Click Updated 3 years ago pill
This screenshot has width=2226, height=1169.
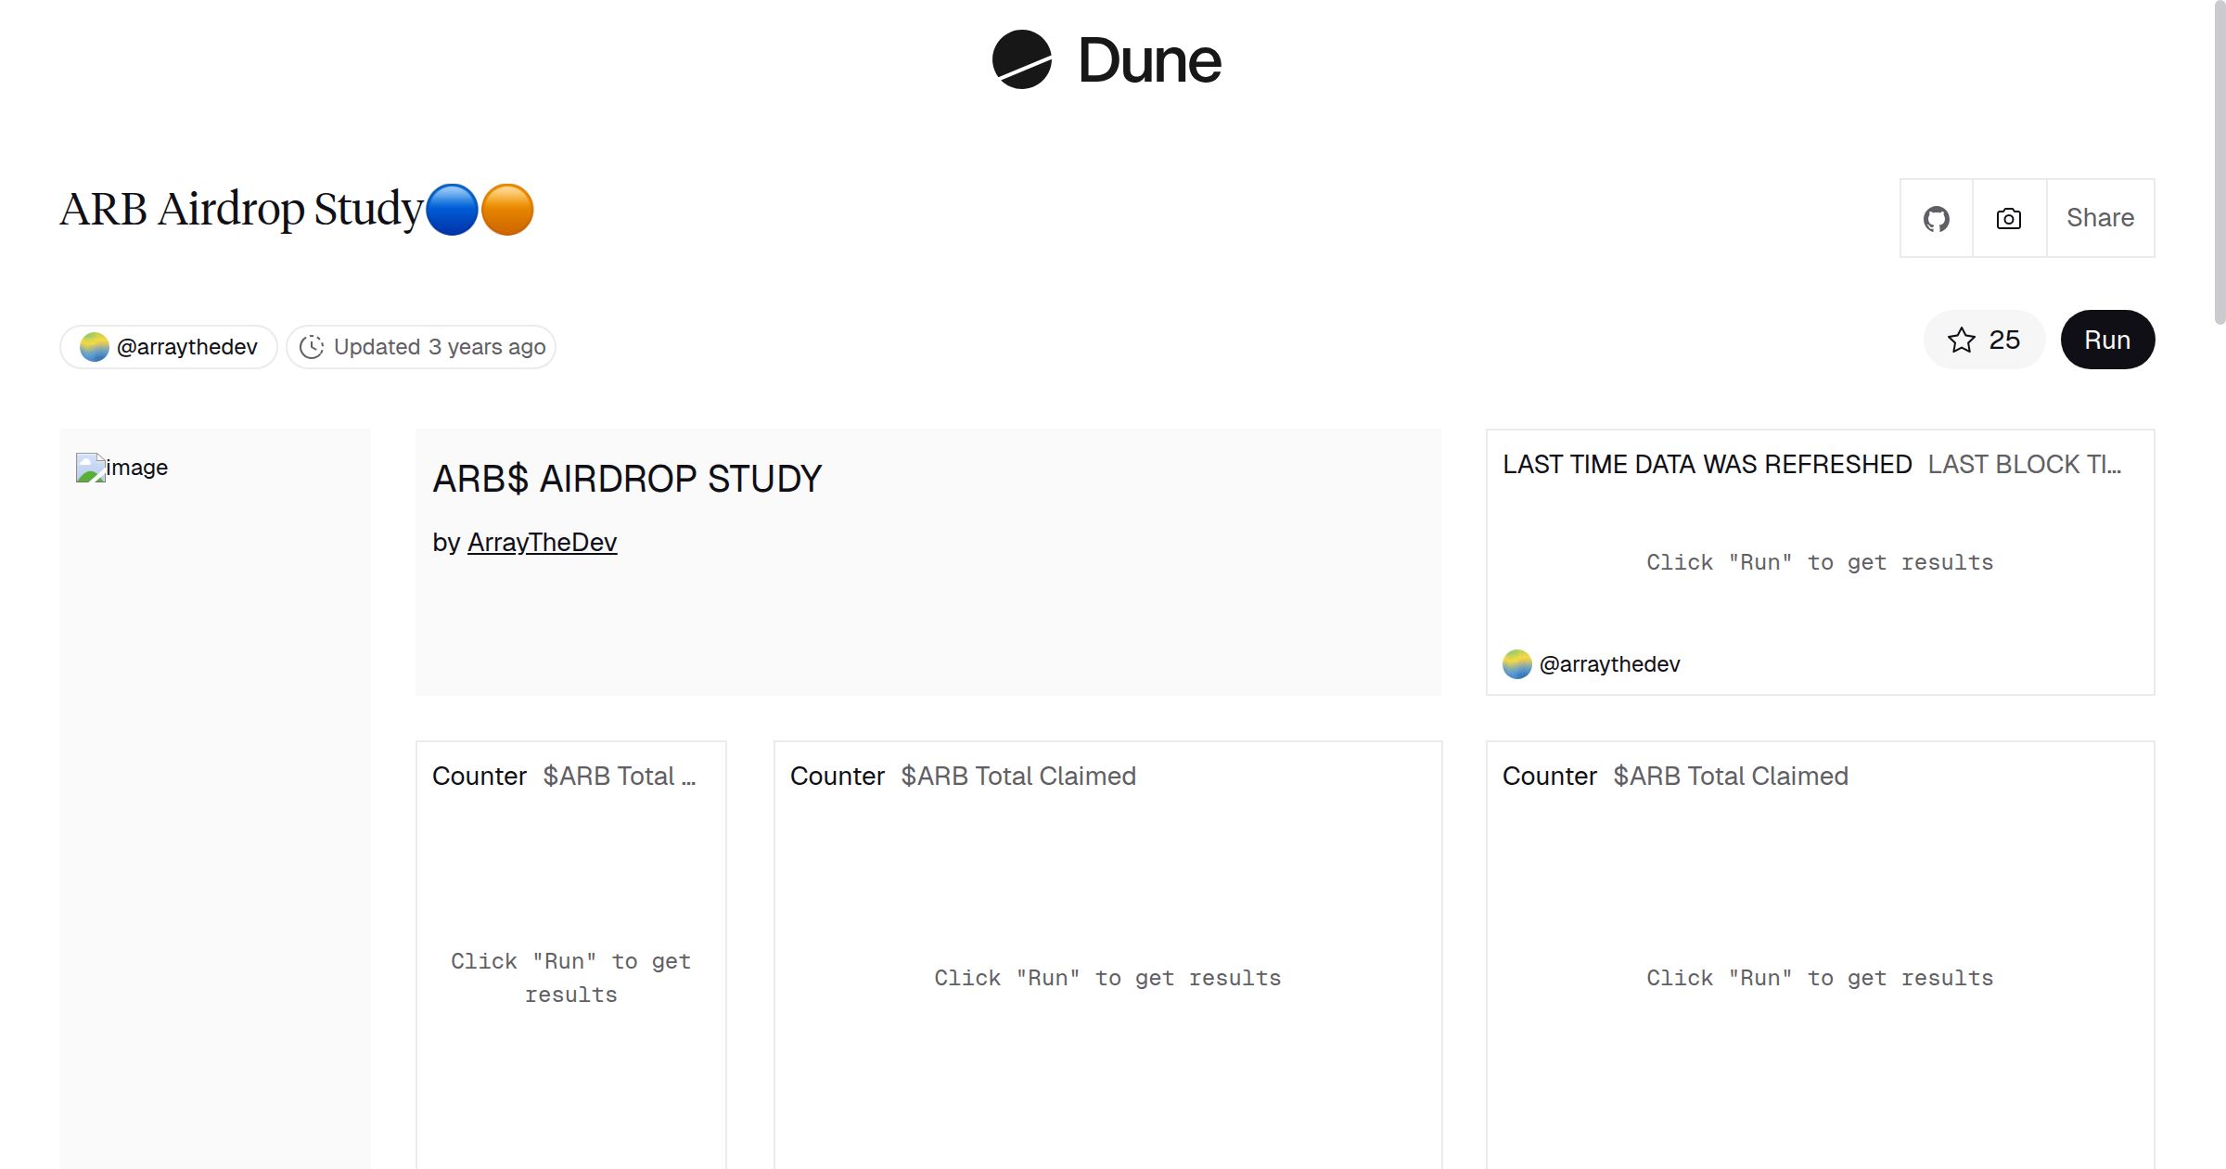point(420,346)
